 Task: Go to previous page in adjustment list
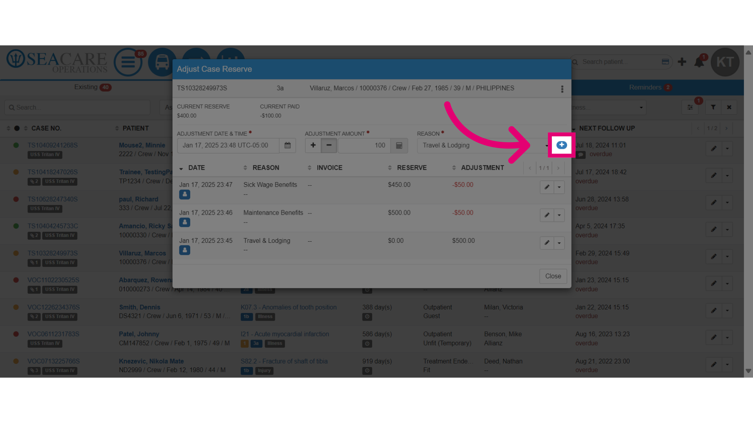click(530, 168)
